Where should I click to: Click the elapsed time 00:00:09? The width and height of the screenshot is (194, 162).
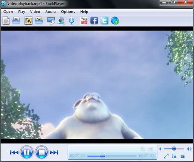[77, 156]
